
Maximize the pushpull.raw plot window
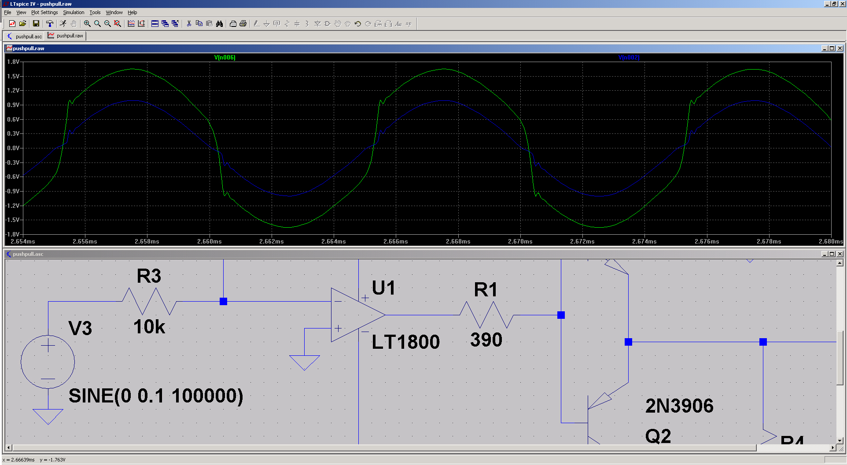pyautogui.click(x=832, y=48)
